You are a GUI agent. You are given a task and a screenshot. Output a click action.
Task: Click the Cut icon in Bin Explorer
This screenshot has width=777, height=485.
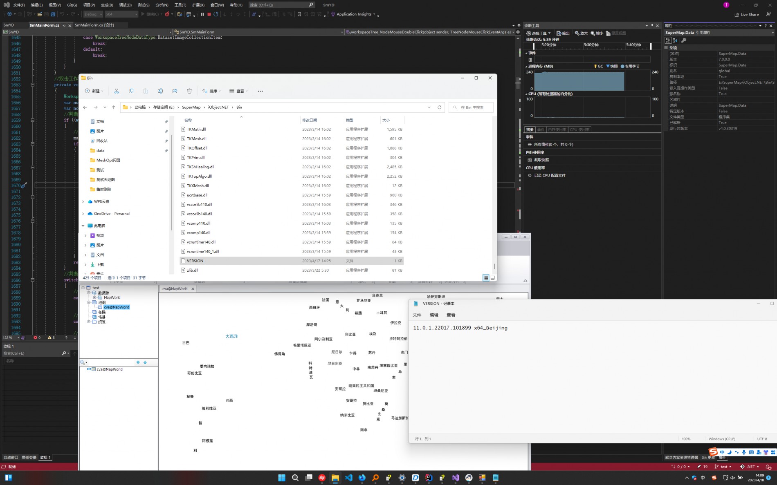117,91
